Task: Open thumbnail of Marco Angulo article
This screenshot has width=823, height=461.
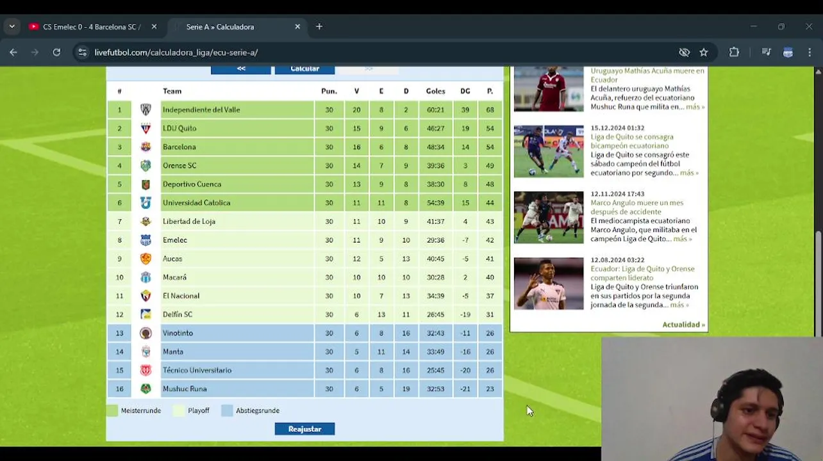Action: click(x=549, y=218)
